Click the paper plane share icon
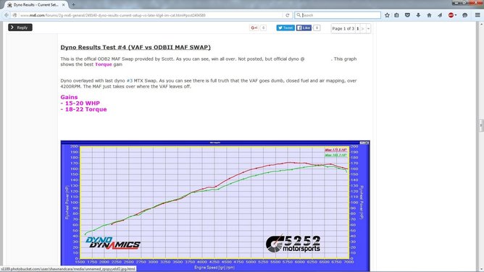Viewport: 484px width, 272px height. (440, 15)
